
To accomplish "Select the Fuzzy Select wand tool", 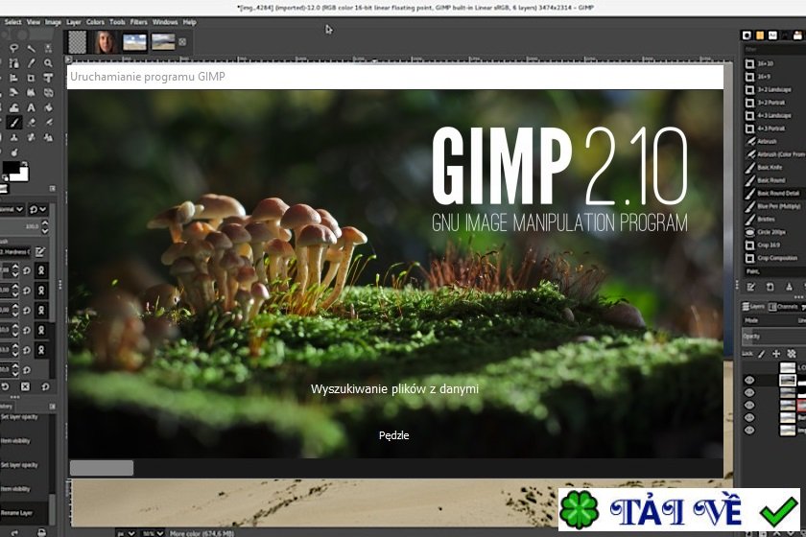I will pos(31,48).
